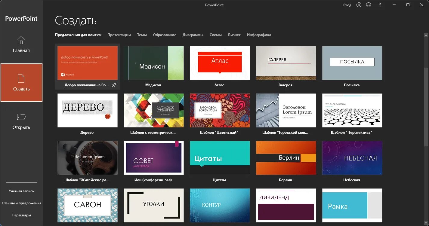
Task: Choose the Дерево template thumbnail
Action: click(88, 110)
